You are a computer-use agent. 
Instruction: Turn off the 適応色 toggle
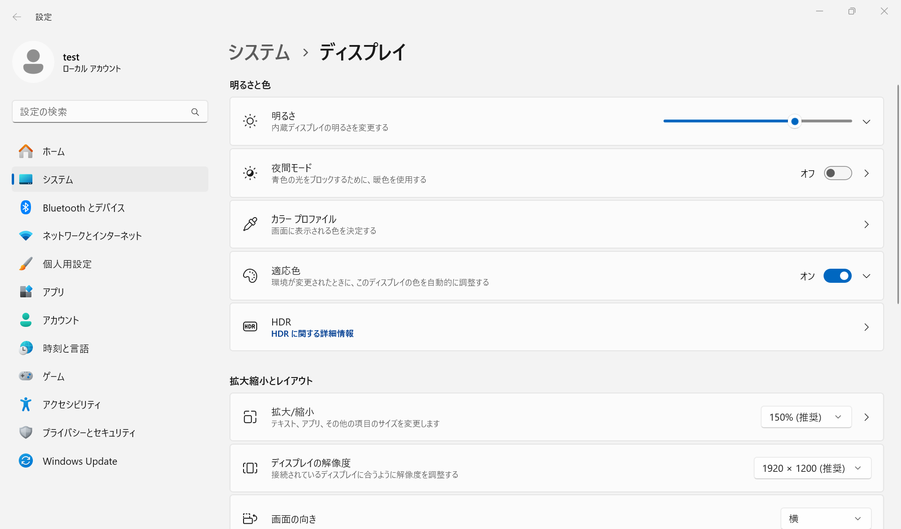pyautogui.click(x=838, y=276)
